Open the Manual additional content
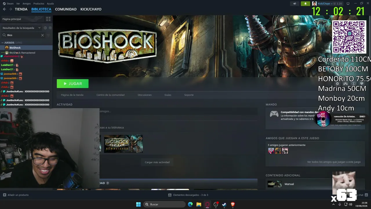The image size is (371, 209). coord(315,184)
